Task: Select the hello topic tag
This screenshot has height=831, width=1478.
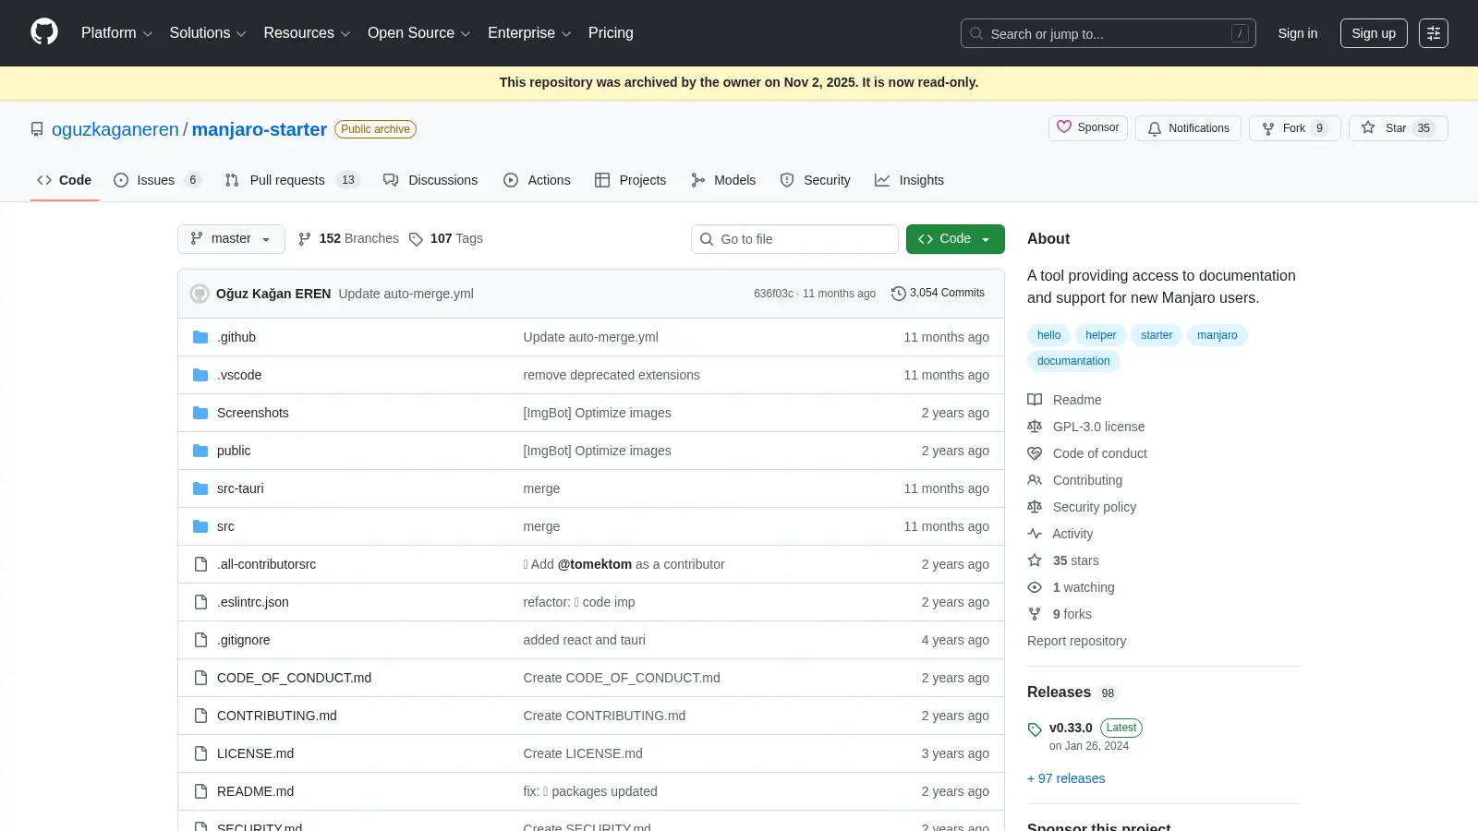Action: 1048,335
